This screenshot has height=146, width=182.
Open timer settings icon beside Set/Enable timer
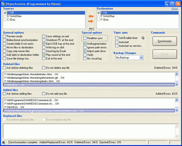coord(143,38)
